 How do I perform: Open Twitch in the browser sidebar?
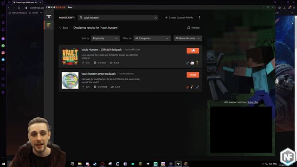[x=3, y=29]
